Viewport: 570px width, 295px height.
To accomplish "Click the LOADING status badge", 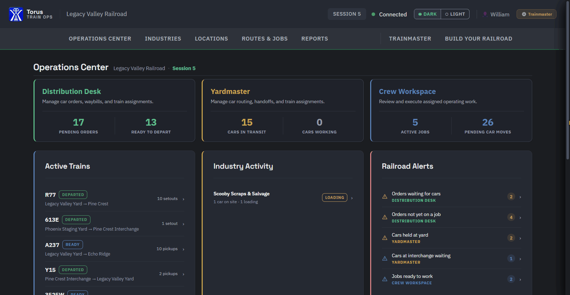I will pos(335,197).
